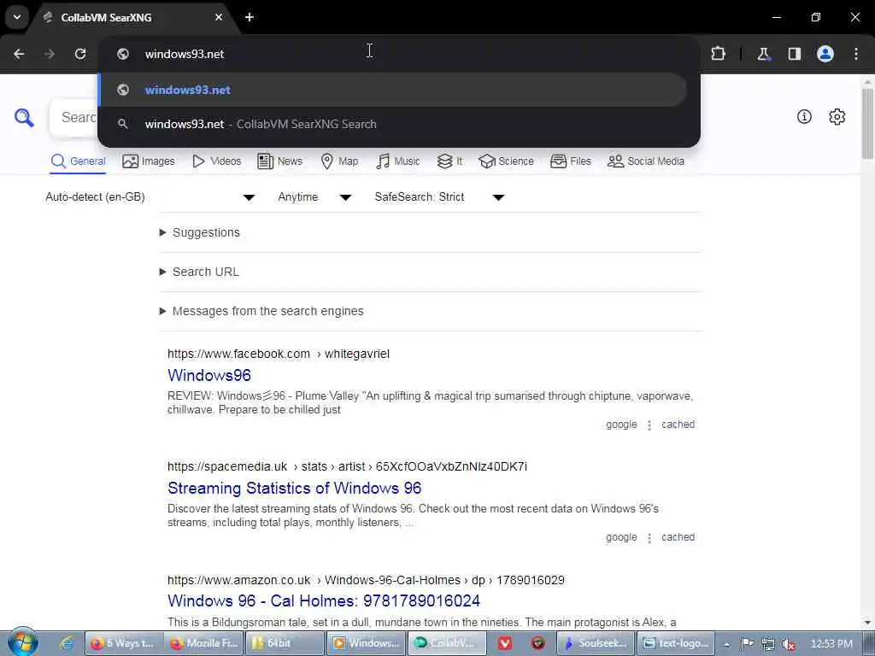Expand the Suggestions section
The image size is (875, 656).
pyautogui.click(x=200, y=232)
